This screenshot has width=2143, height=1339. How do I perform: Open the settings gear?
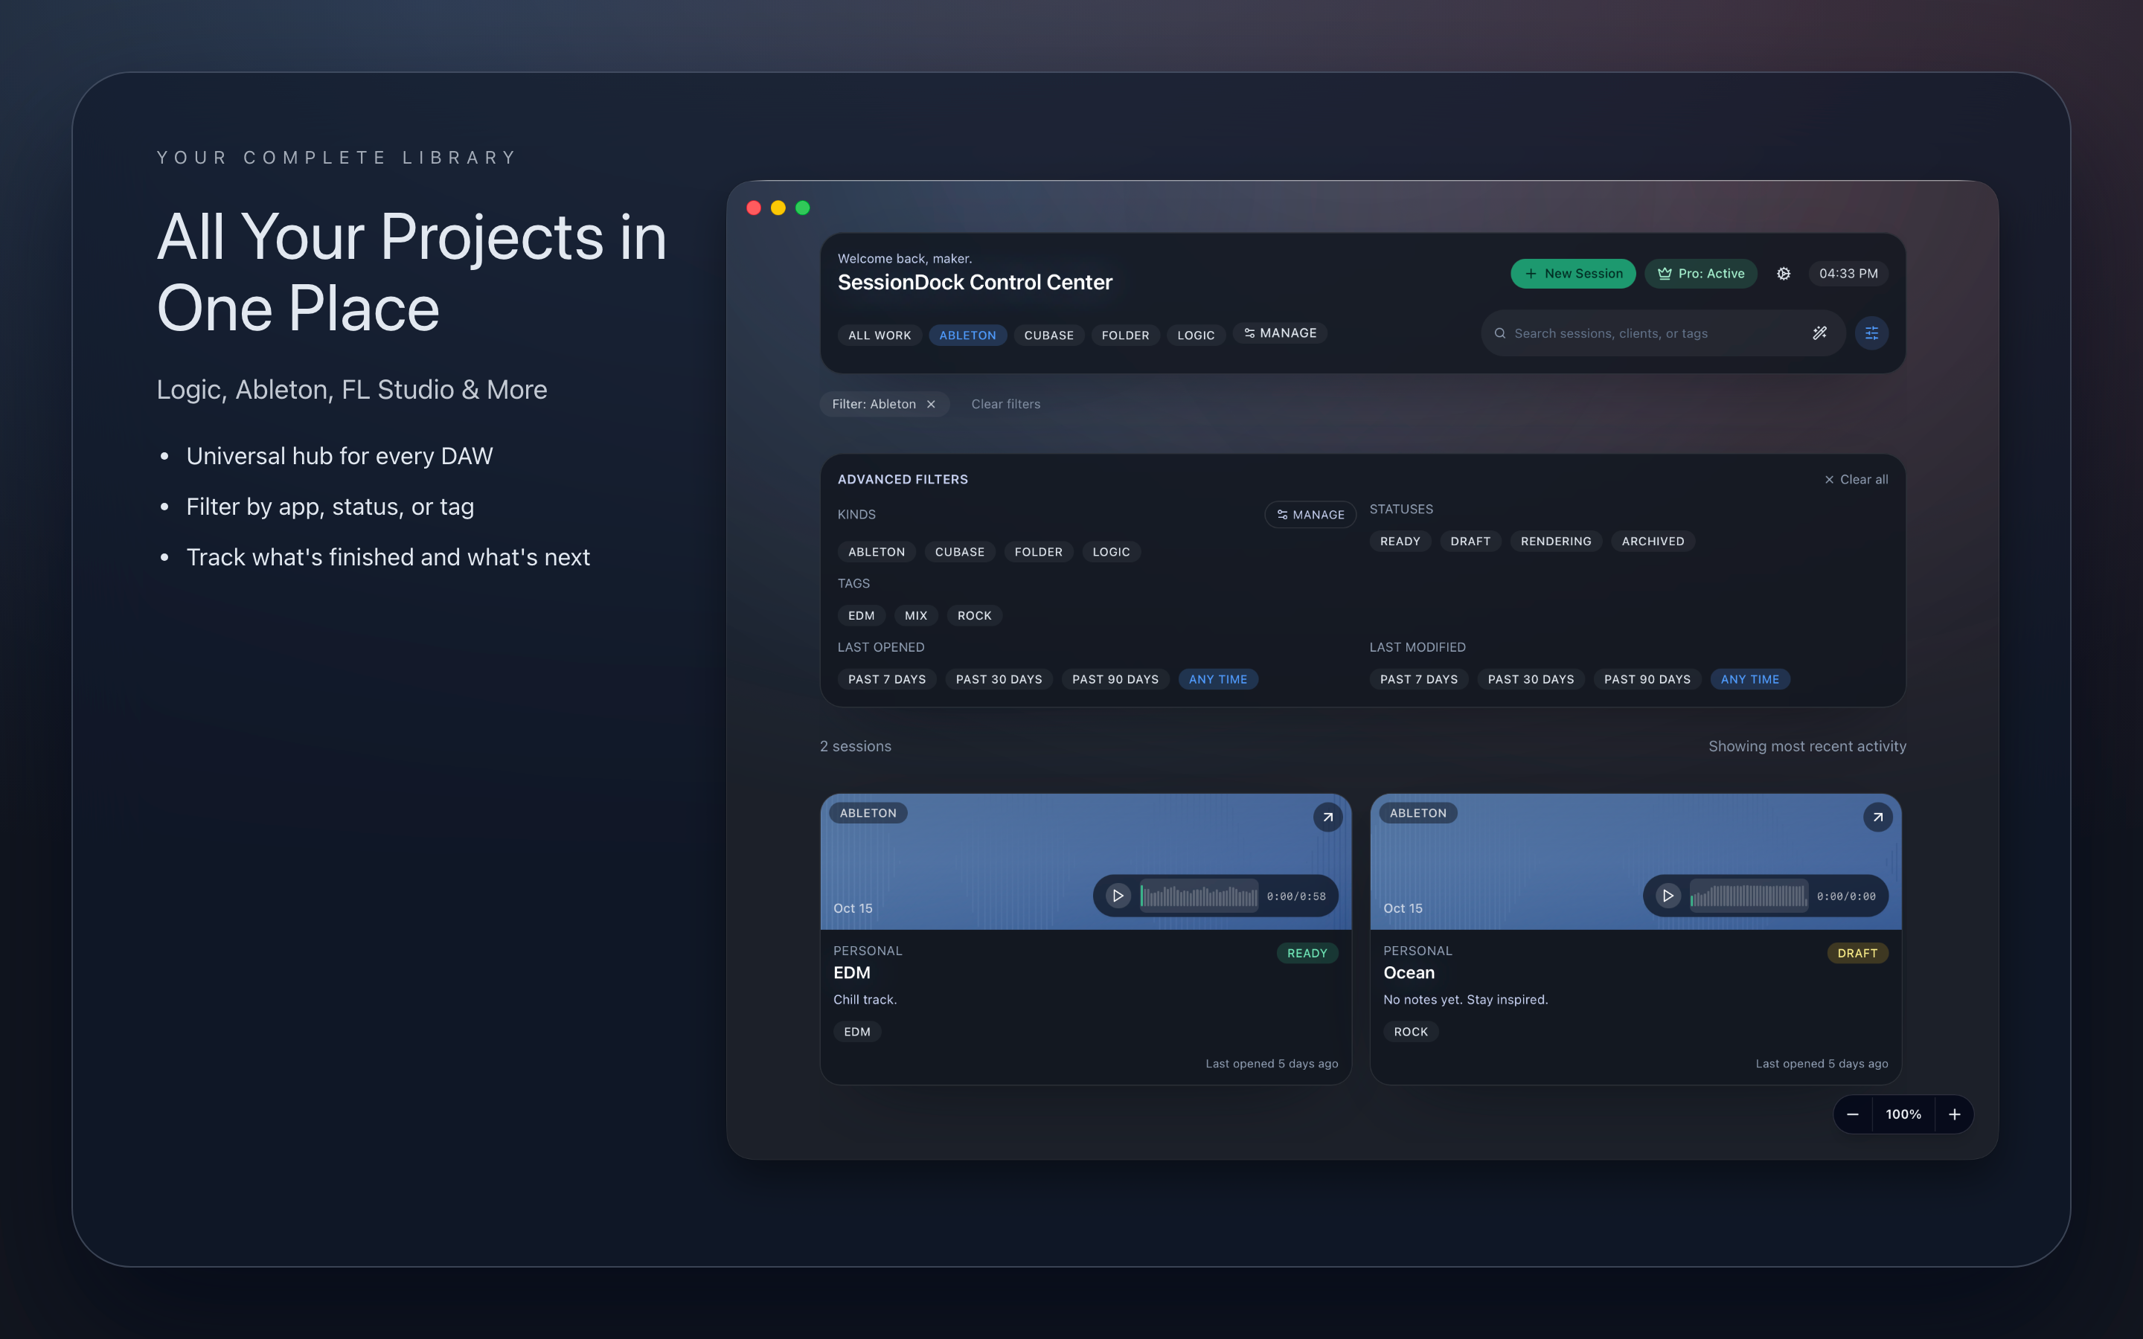pos(1784,274)
